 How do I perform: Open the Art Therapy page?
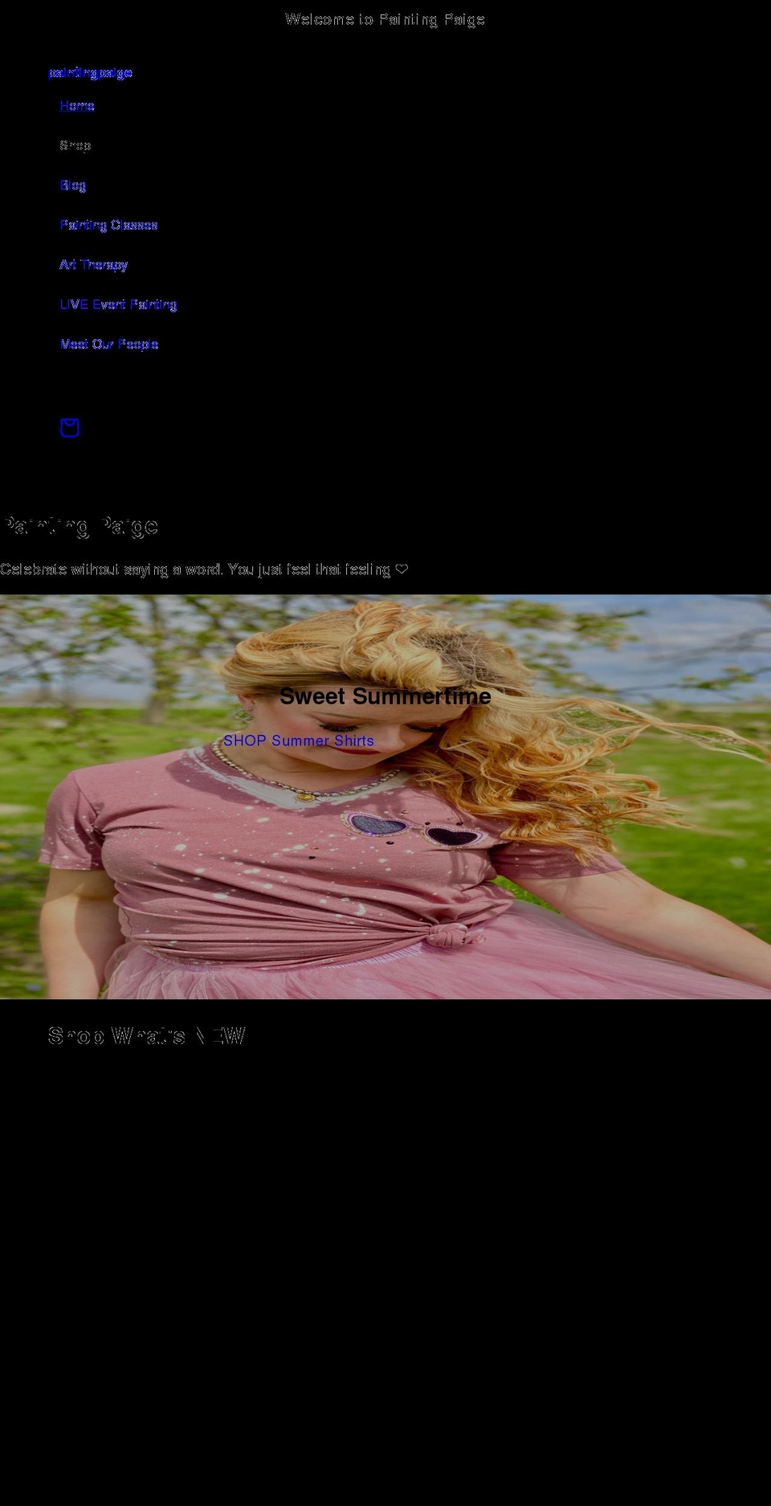pos(93,264)
